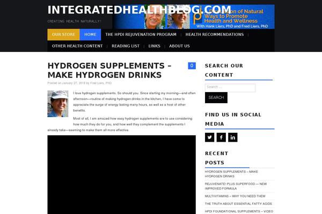Click the 'Creating Health Naturally!' tagline

(x=75, y=21)
